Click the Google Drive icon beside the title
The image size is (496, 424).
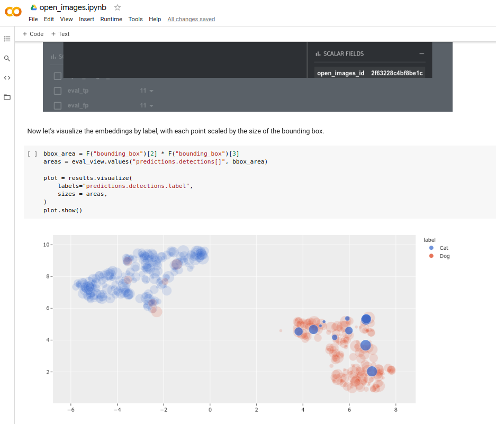34,7
